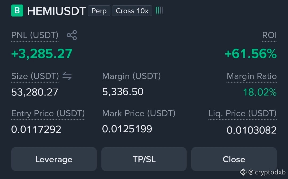Toggle size unit with swap arrows icon

67,76
